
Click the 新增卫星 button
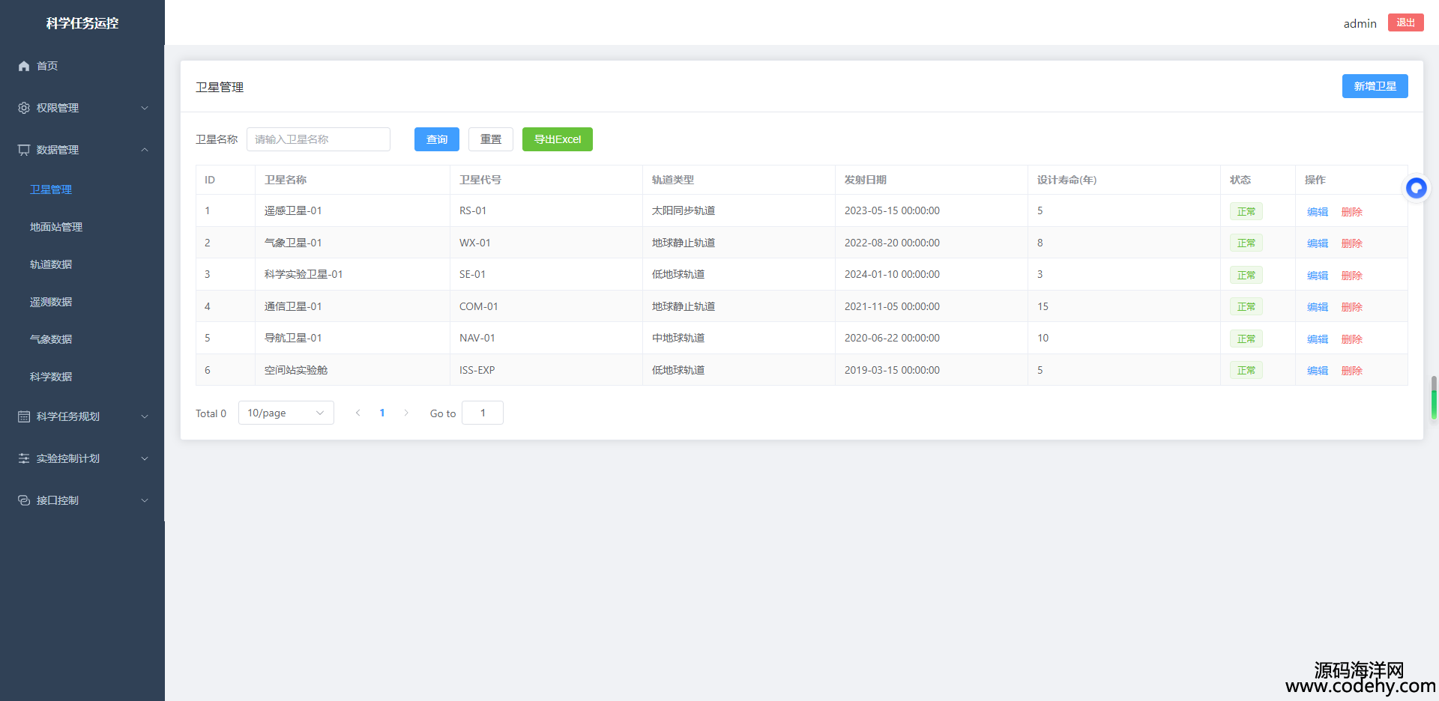1375,86
